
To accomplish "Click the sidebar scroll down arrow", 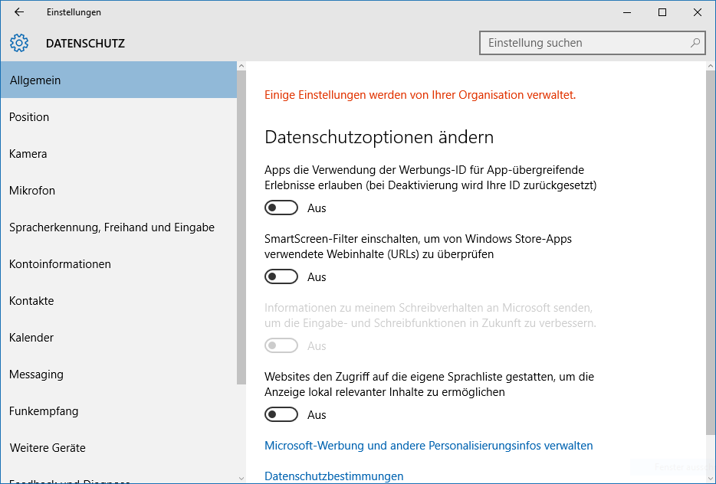I will (241, 478).
